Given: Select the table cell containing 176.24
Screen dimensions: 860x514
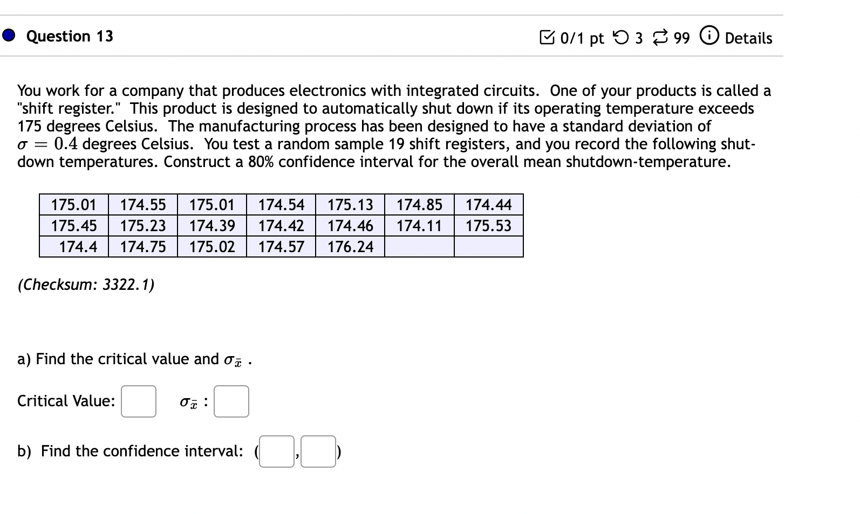Looking at the screenshot, I should [350, 246].
